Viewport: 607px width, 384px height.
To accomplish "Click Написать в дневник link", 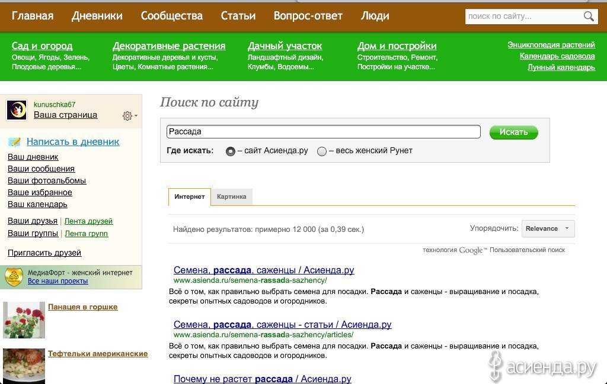I will pyautogui.click(x=73, y=142).
